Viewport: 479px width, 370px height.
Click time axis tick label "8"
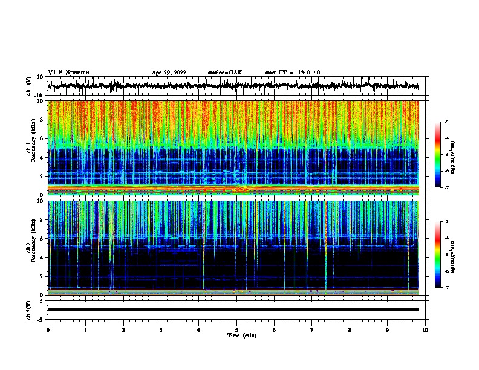click(350, 330)
